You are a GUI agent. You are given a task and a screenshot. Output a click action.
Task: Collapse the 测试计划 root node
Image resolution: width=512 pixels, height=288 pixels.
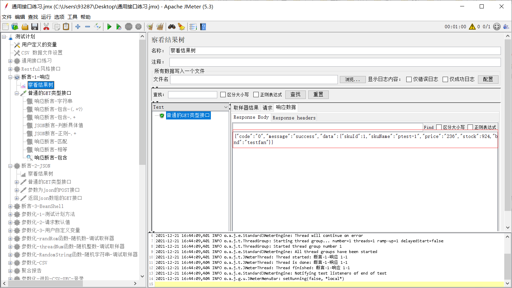(x=4, y=37)
